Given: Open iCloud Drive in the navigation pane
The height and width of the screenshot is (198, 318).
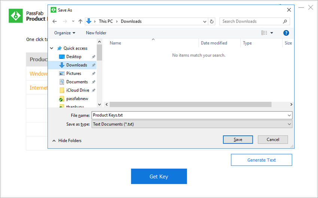Looking at the screenshot, I should click(x=77, y=90).
